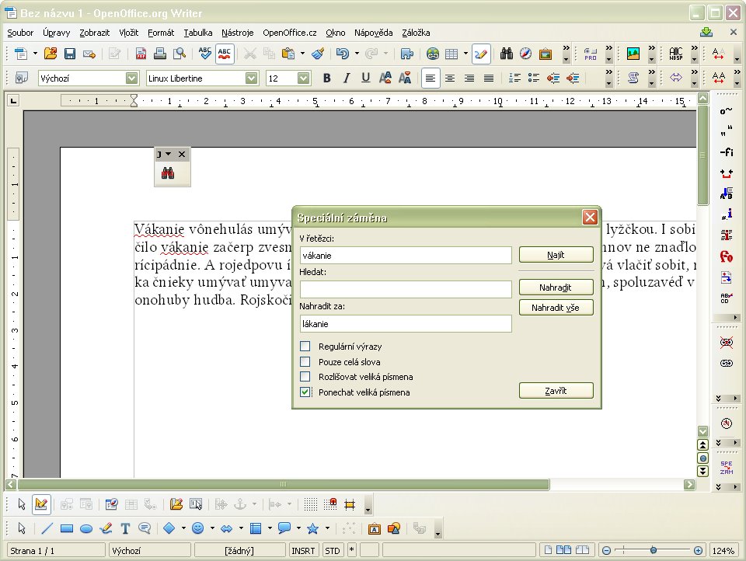
Task: Click the Print icon in the toolbar
Action: click(x=160, y=54)
